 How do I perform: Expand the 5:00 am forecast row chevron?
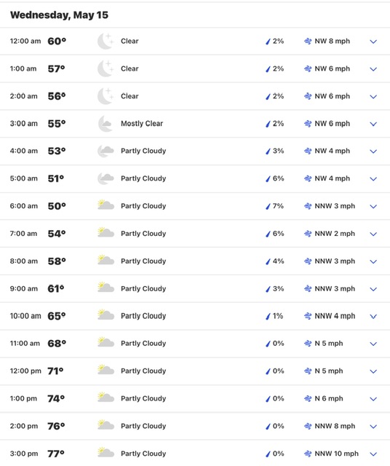tap(373, 179)
